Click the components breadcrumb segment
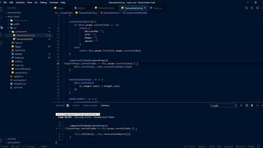Image resolution: width=263 pixels, height=148 pixels. pos(67,13)
